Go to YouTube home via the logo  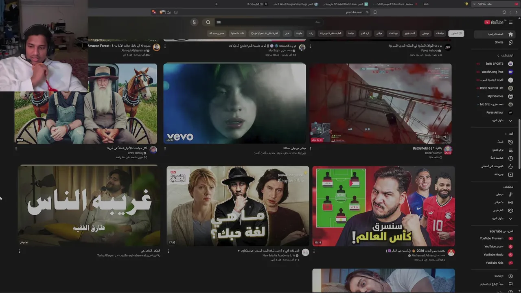[x=494, y=22]
